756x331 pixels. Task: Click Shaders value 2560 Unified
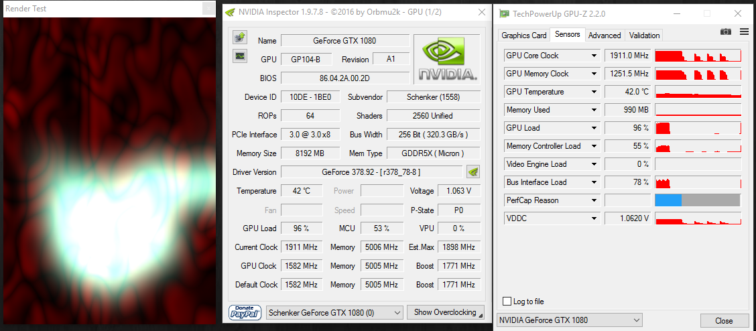pos(434,116)
